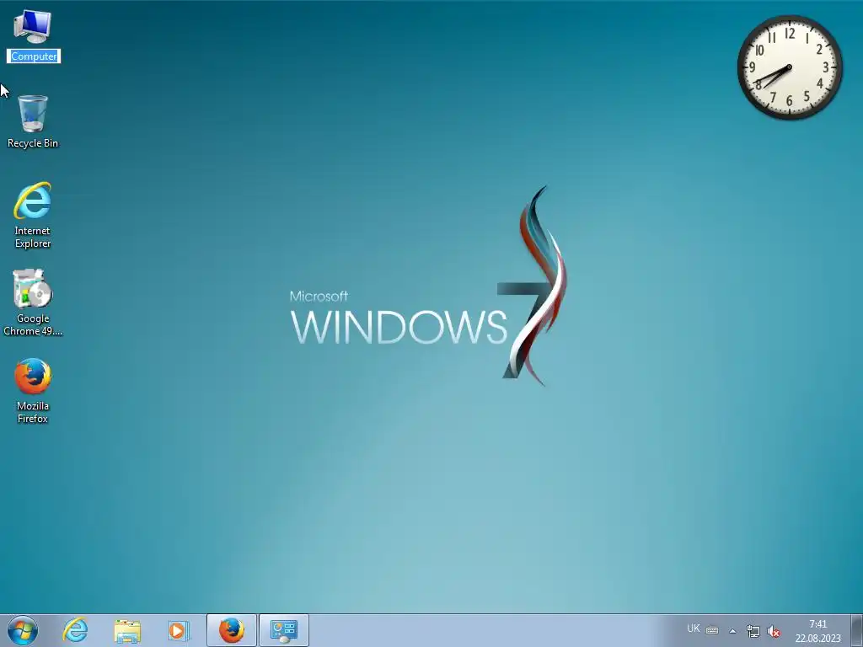Show hidden notification area icons
The height and width of the screenshot is (647, 863).
pos(732,631)
